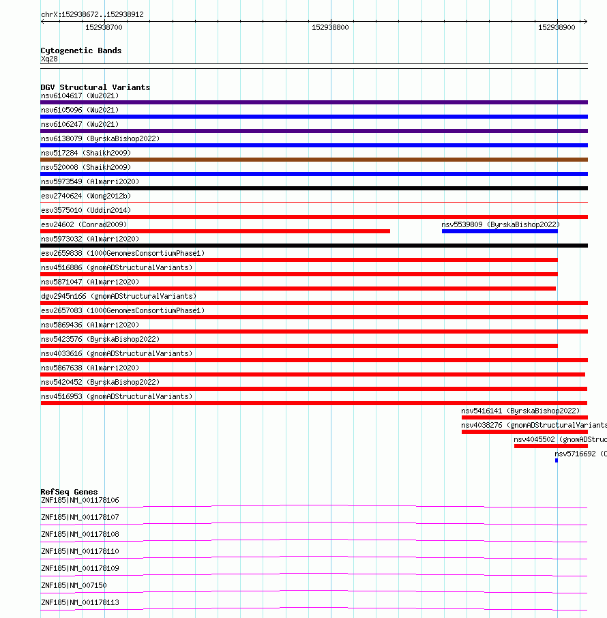The image size is (607, 618).
Task: Click the brown bar under nsv517284
Action: (314, 160)
